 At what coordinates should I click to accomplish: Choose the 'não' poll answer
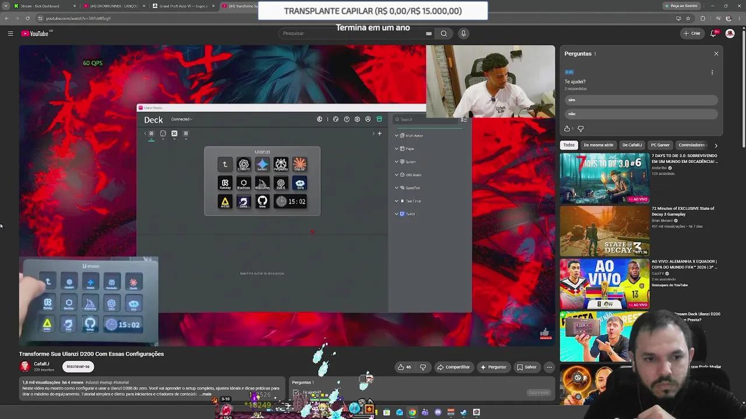tap(641, 114)
